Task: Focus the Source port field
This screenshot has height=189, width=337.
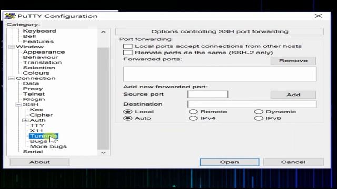Action: point(207,94)
